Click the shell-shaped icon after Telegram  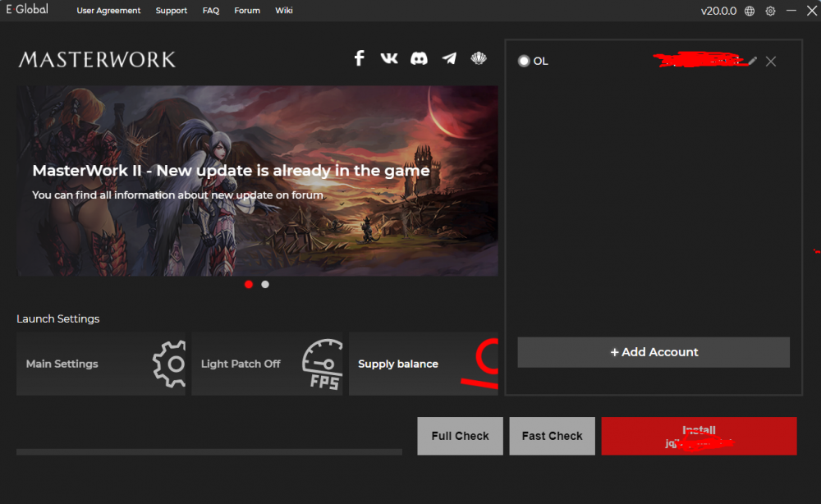[x=479, y=58]
